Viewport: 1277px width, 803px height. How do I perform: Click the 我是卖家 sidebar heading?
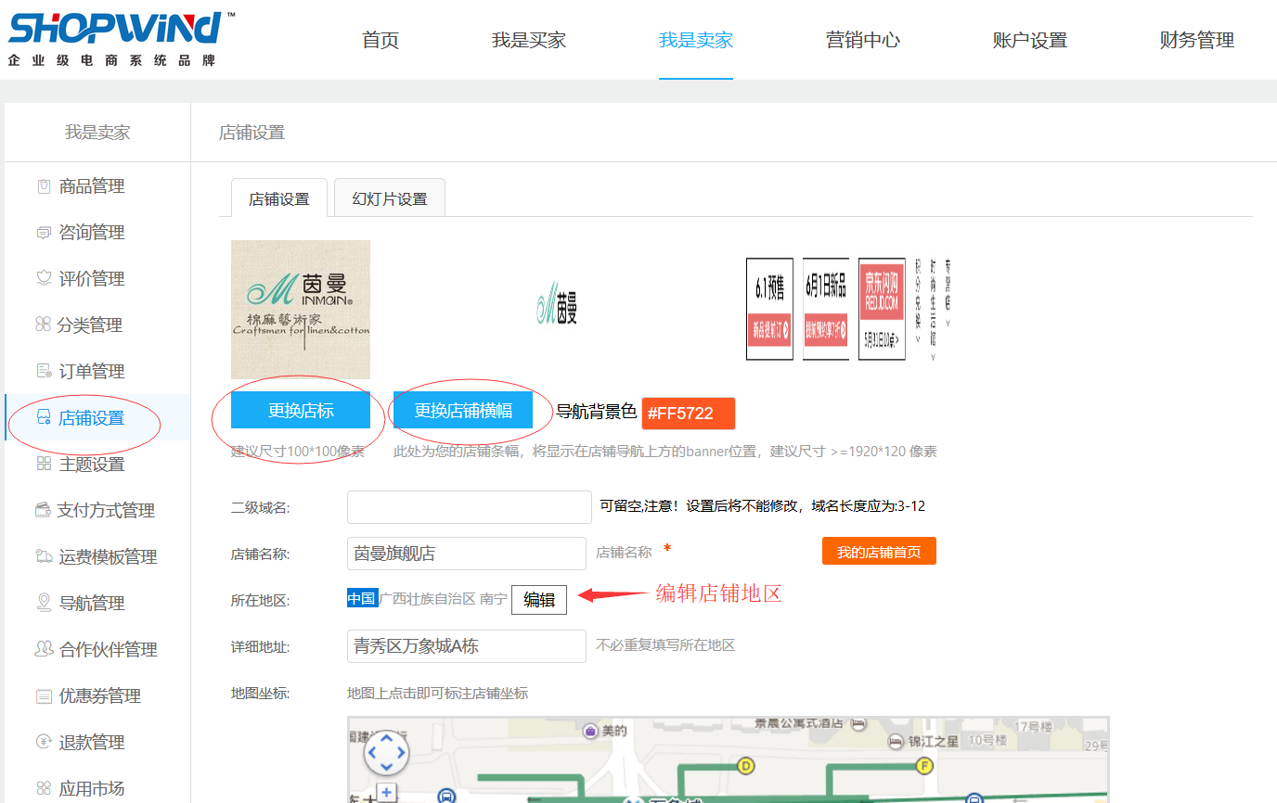(x=97, y=133)
